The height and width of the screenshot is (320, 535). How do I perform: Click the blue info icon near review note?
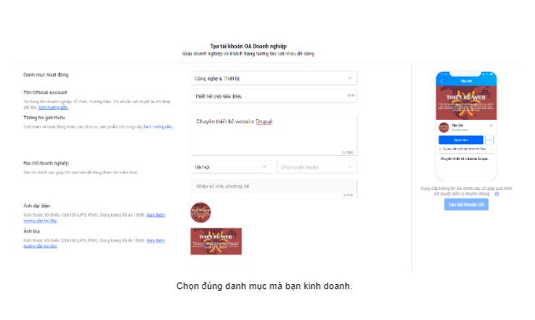tap(497, 194)
